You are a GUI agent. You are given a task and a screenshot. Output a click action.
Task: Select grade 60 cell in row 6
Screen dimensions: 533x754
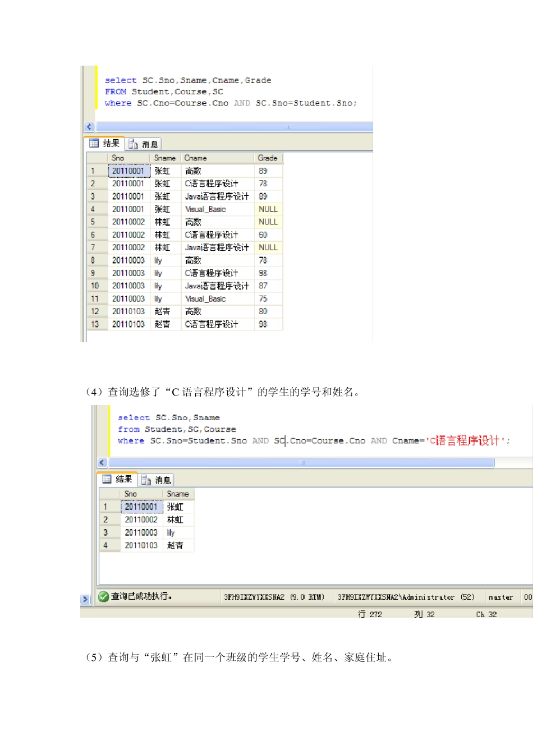click(x=268, y=235)
